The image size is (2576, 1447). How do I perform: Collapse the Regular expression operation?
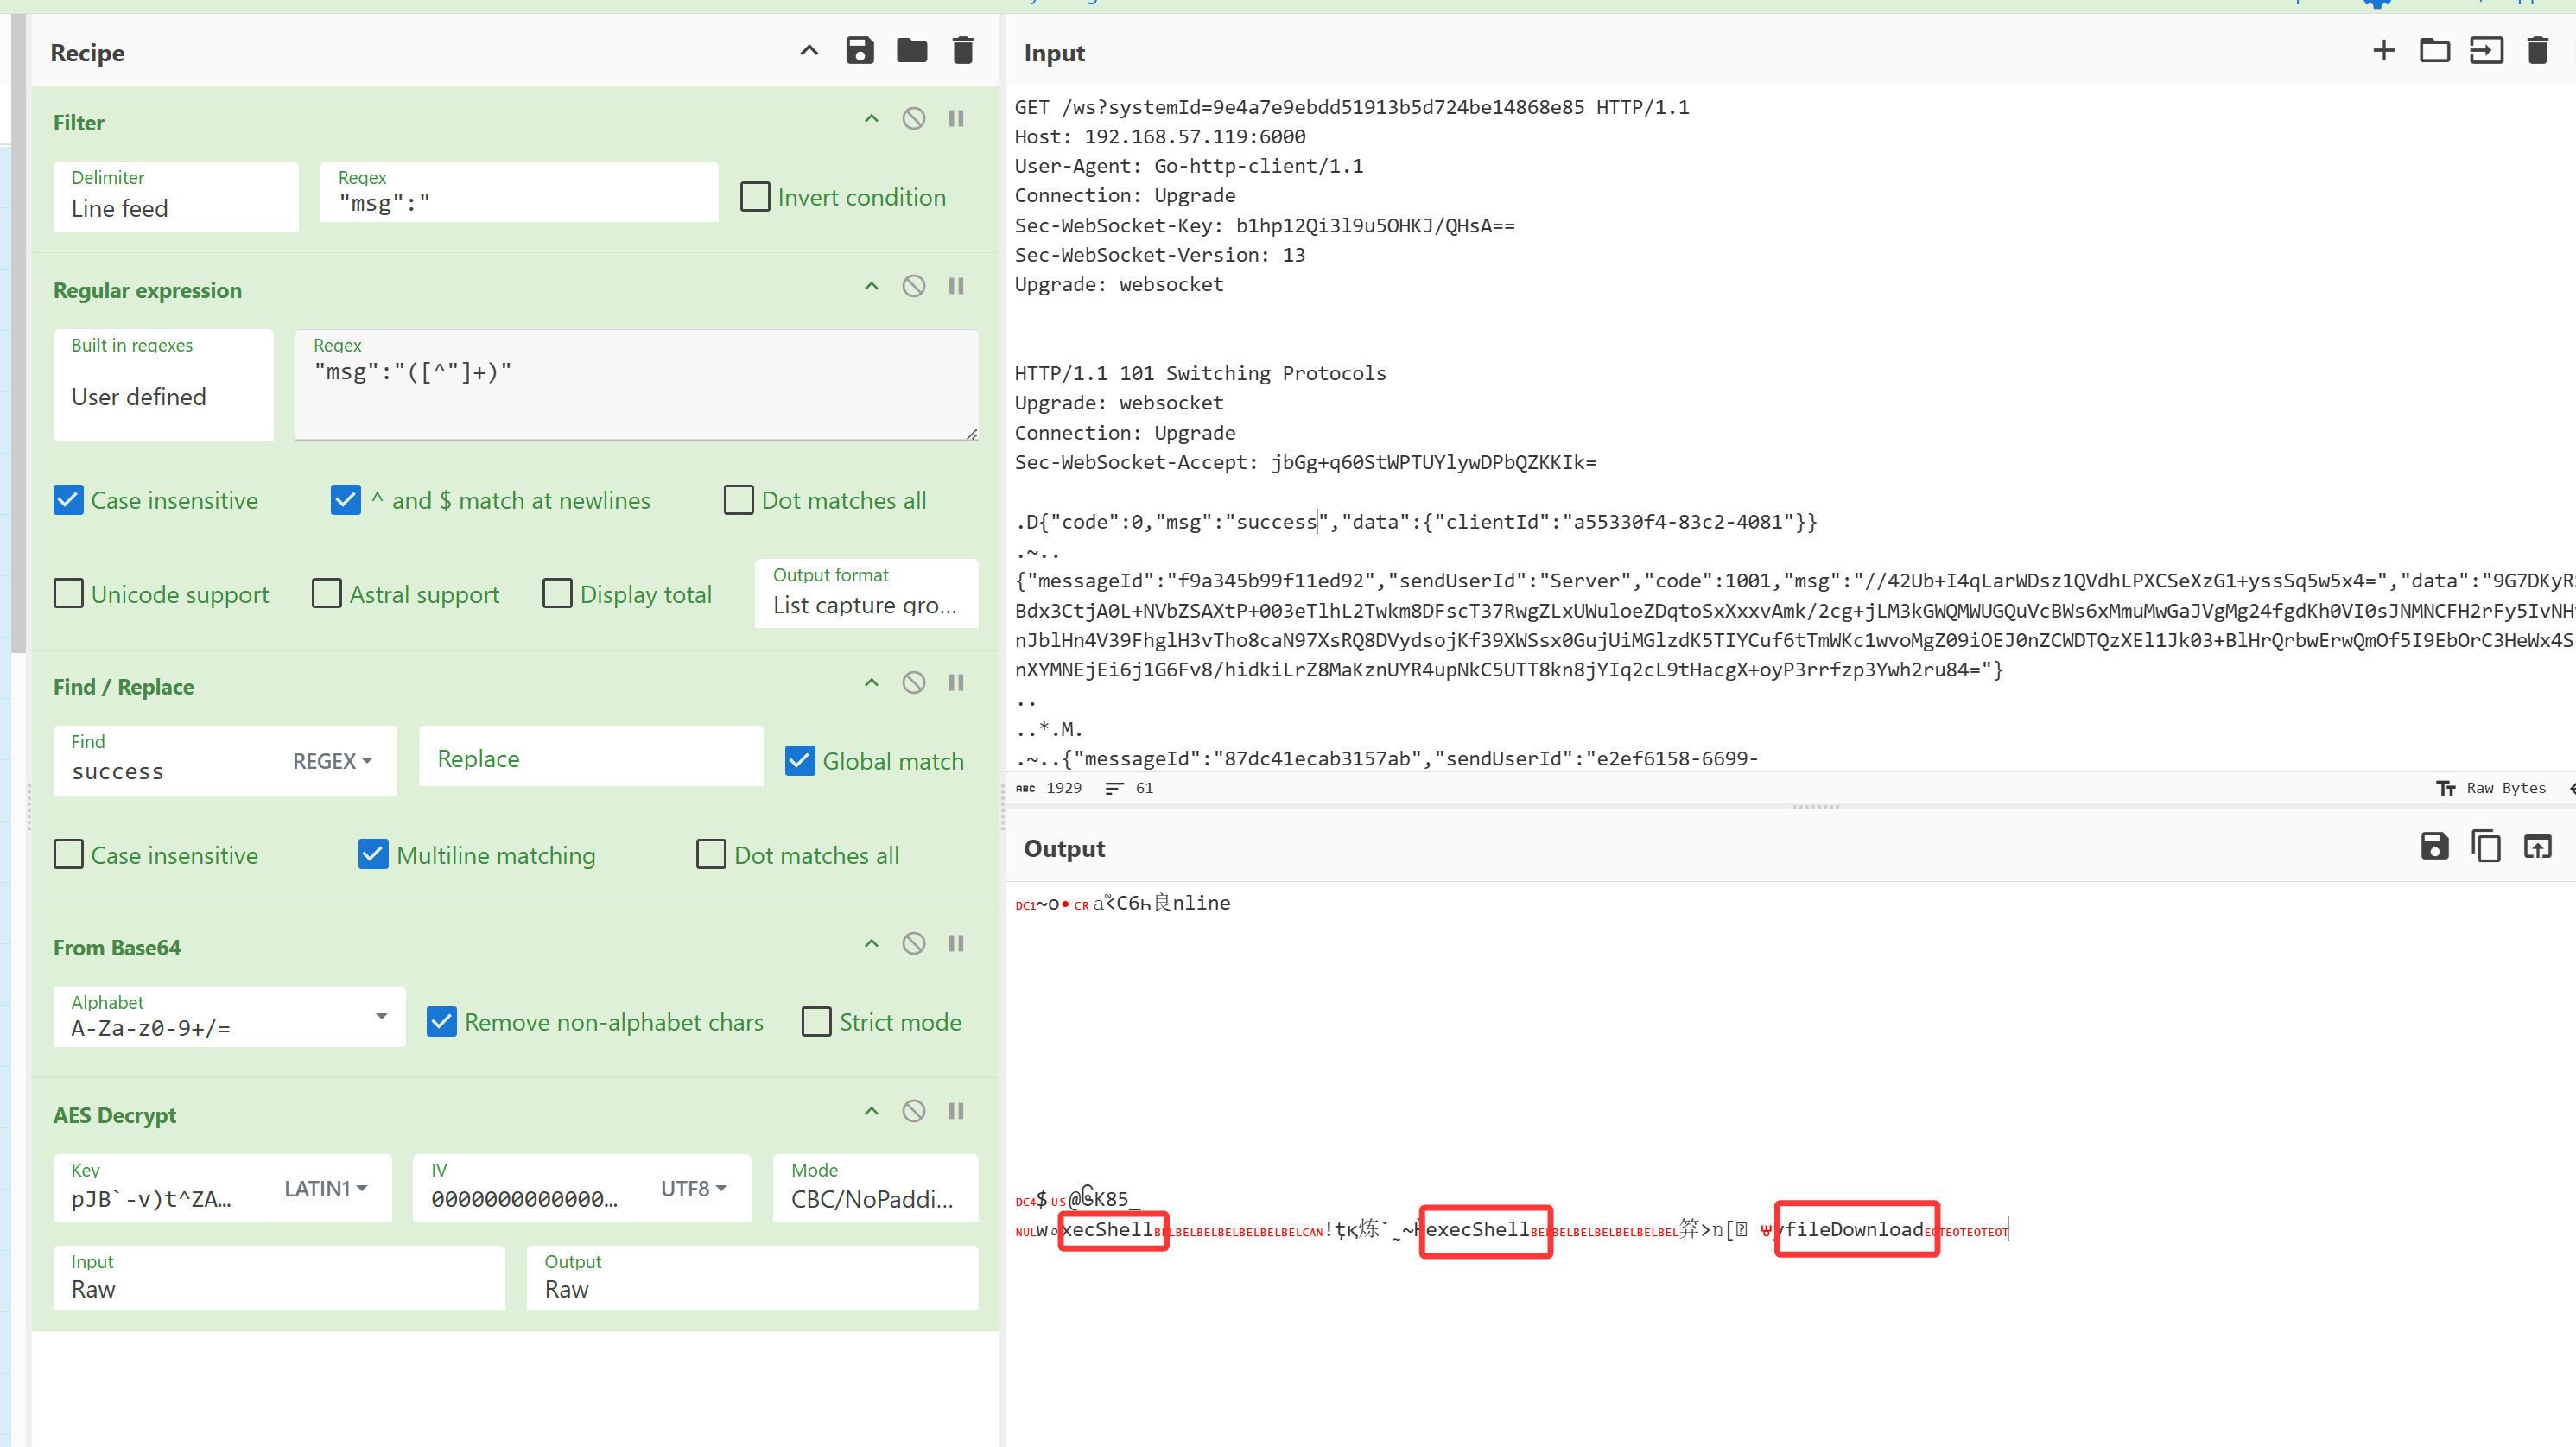(x=871, y=287)
